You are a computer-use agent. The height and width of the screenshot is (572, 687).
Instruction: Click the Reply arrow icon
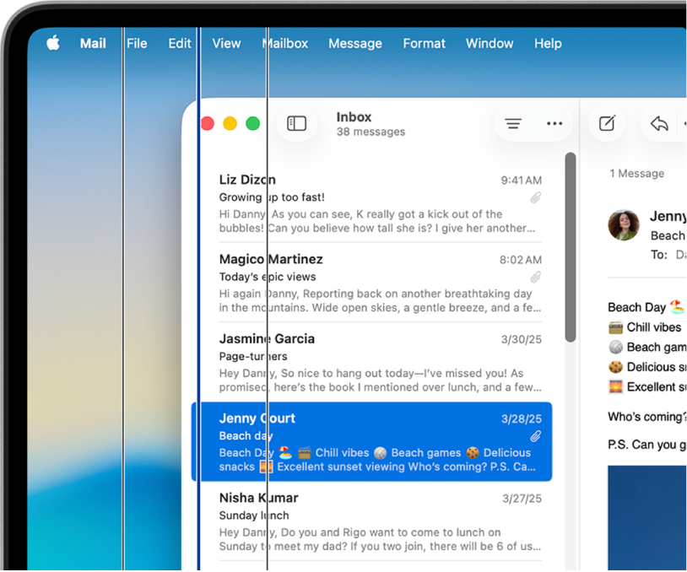point(659,123)
